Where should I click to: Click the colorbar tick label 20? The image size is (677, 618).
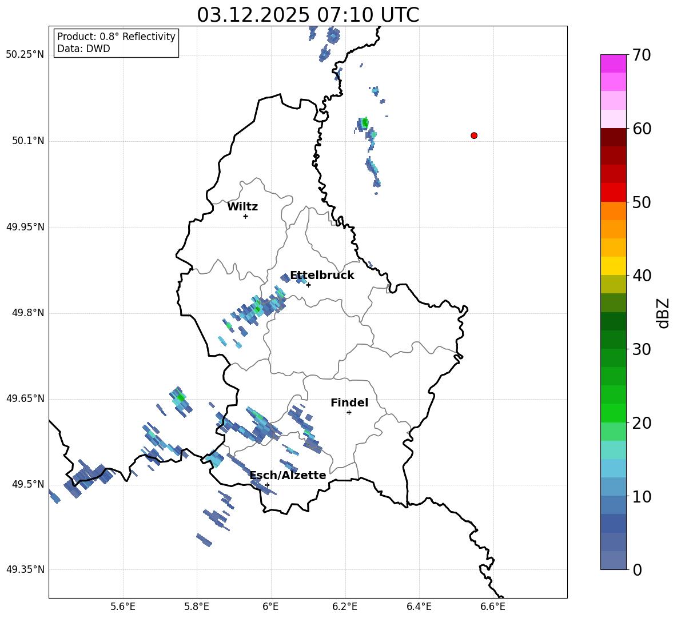[642, 423]
